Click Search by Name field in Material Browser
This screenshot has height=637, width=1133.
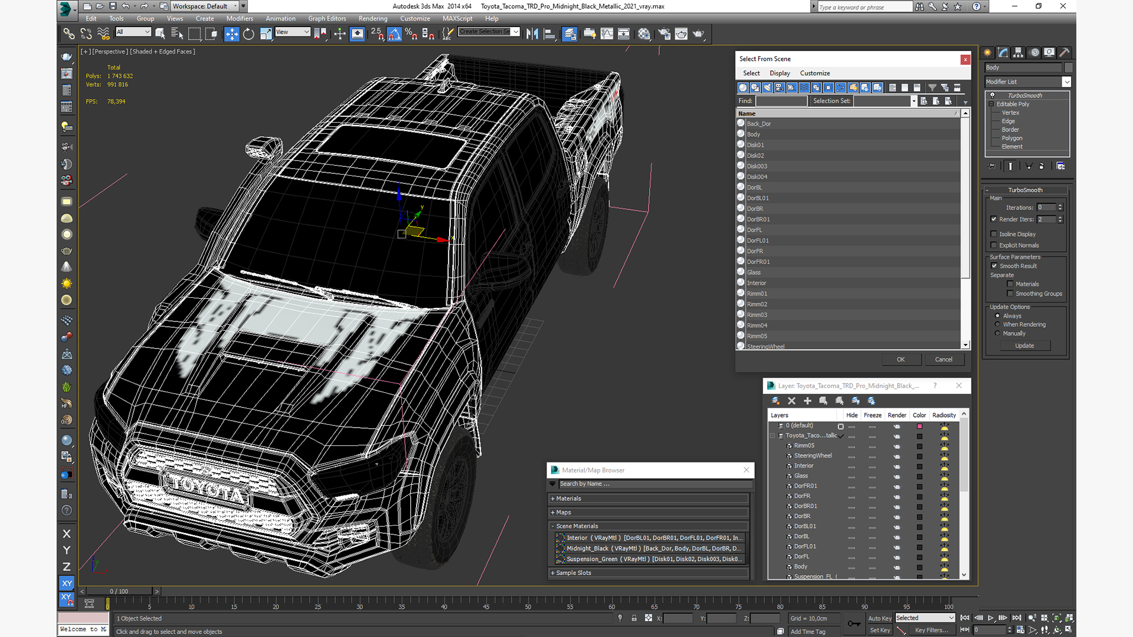click(x=655, y=484)
